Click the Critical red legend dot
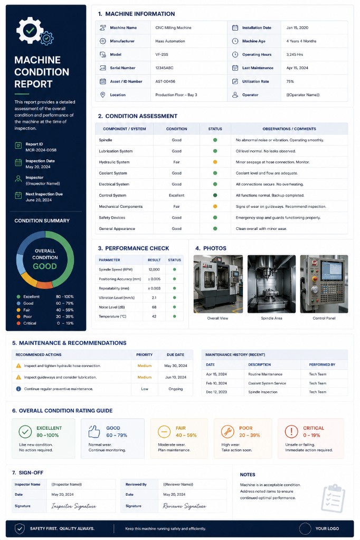The image size is (360, 540). 18,323
